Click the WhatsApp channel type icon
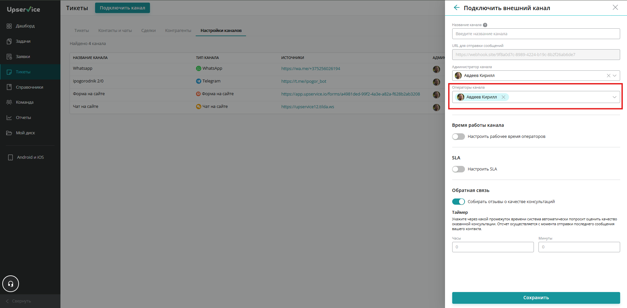Viewport: 627px width, 308px height. [x=198, y=68]
